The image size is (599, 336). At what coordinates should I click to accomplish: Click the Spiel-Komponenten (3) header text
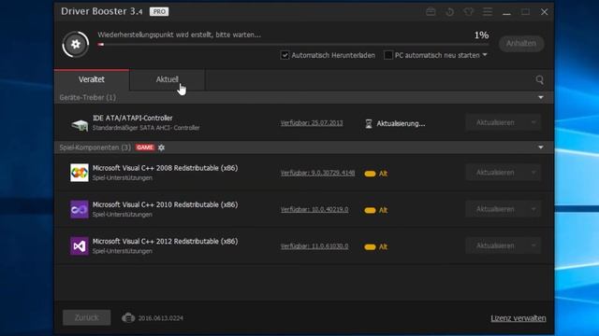(x=95, y=147)
